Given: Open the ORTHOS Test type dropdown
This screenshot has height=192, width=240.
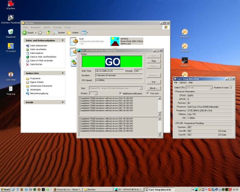Looking at the screenshot, I should click(141, 88).
